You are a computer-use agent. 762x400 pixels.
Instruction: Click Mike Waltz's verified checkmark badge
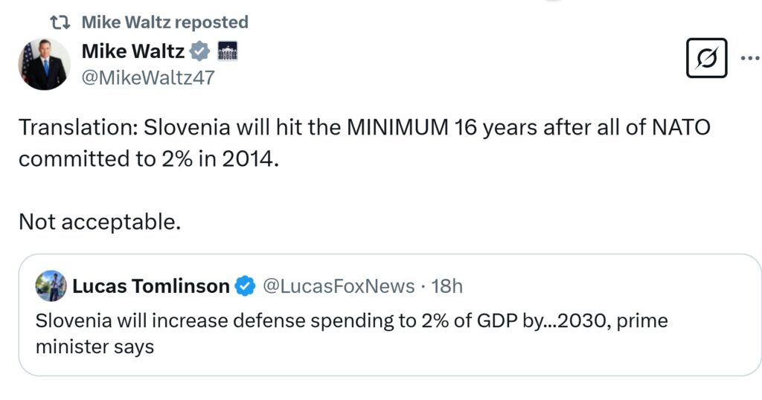pyautogui.click(x=199, y=52)
